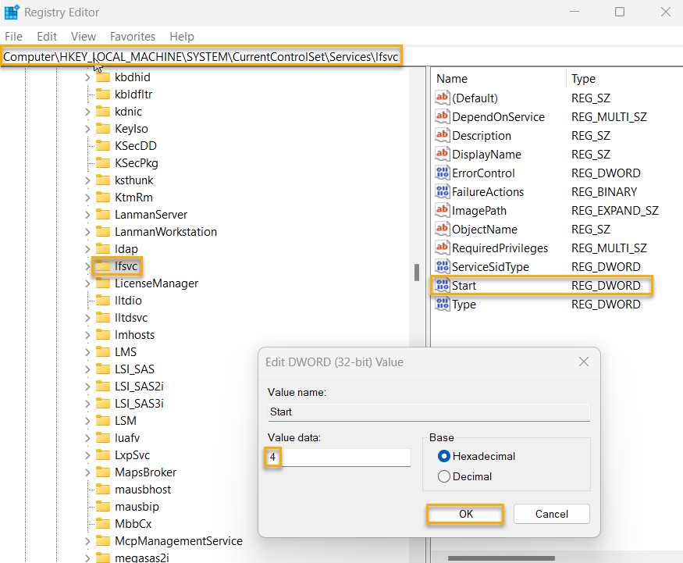Choose the Decimal base option

pyautogui.click(x=444, y=476)
